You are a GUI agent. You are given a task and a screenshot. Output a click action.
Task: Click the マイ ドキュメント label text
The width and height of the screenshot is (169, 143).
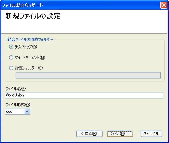[27, 58]
